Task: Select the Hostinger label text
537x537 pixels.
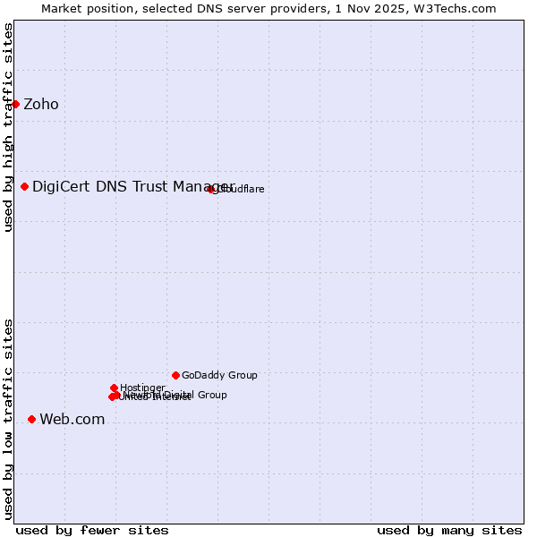Action: click(142, 388)
